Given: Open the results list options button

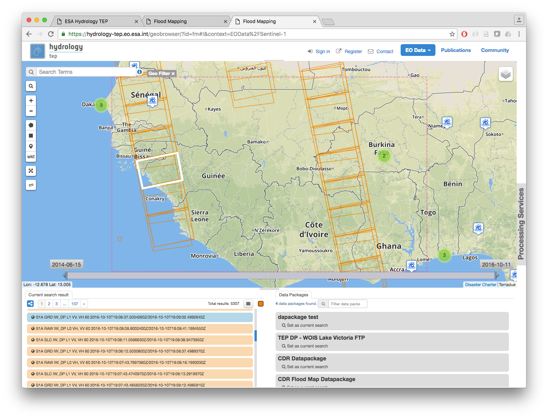Looking at the screenshot, I should (248, 304).
